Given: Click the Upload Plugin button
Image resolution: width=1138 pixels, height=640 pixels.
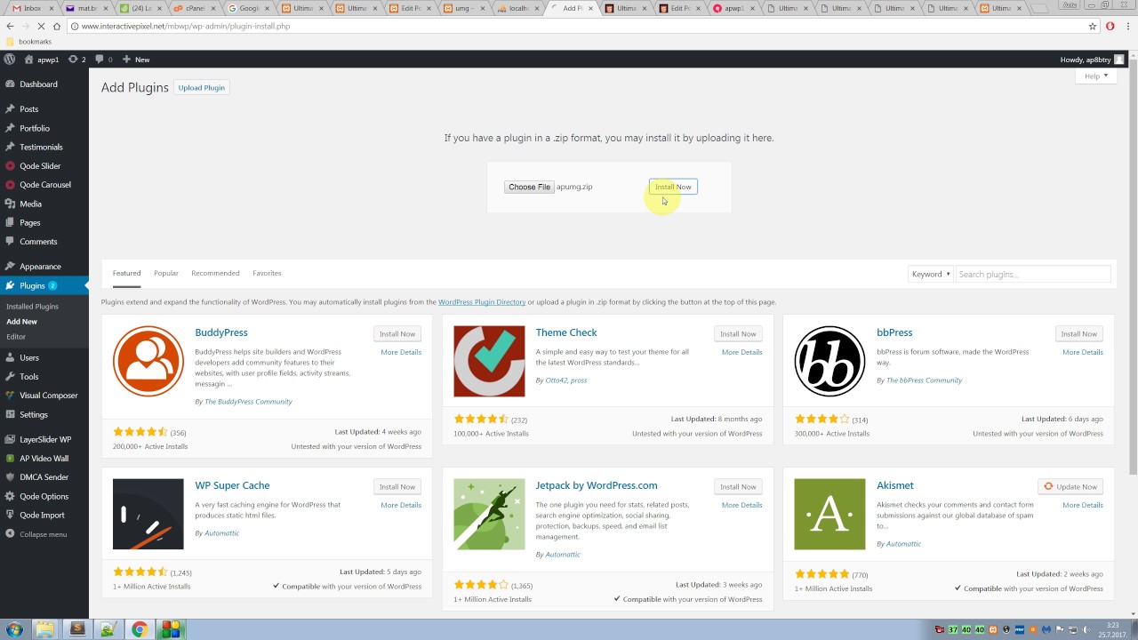Looking at the screenshot, I should [x=202, y=88].
